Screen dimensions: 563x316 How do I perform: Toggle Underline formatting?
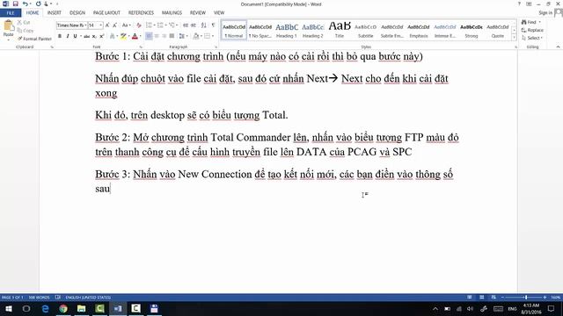click(x=75, y=36)
